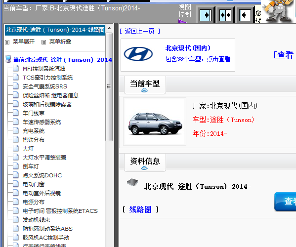Click the document icon beside 电动门窗

16,184
